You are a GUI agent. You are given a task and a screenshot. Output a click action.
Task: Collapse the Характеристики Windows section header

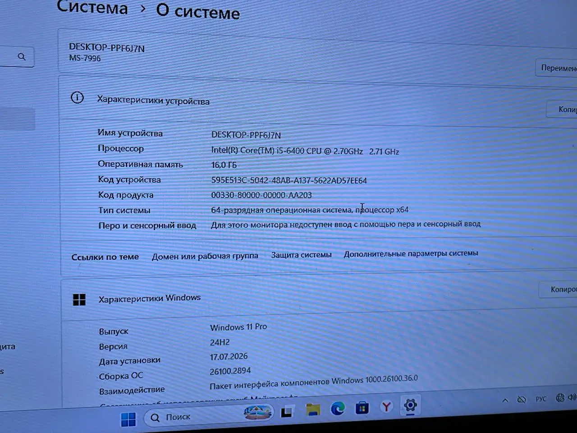(318, 295)
